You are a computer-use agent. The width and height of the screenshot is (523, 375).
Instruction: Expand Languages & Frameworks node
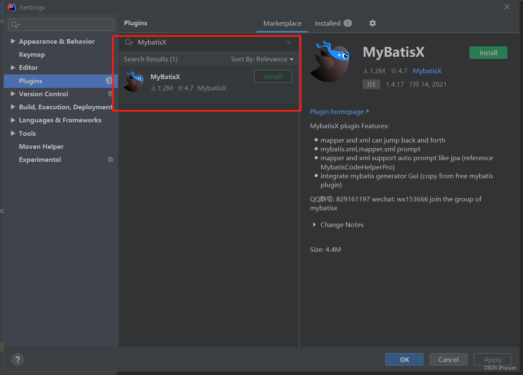13,120
